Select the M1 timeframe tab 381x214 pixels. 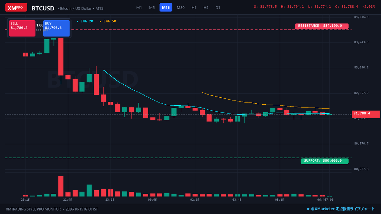(x=139, y=8)
